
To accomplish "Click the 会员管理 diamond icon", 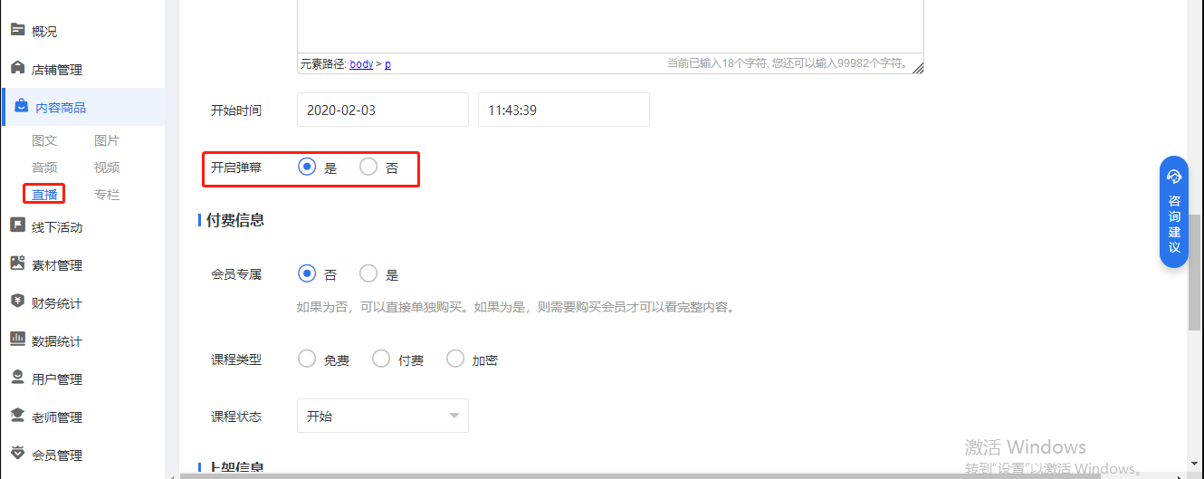I will coord(17,454).
